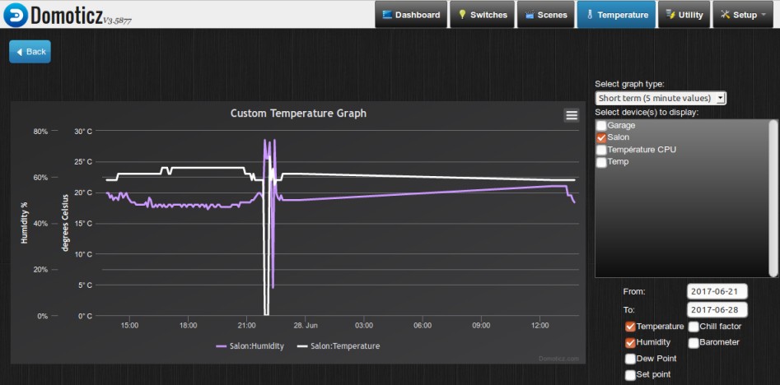This screenshot has width=780, height=385.
Task: Click the Back button
Action: tap(30, 52)
